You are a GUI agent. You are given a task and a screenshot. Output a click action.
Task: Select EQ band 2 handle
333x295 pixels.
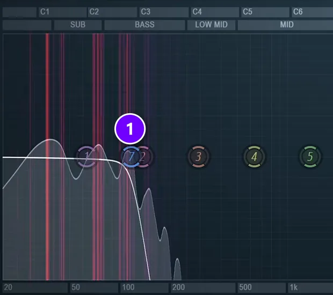pos(143,157)
